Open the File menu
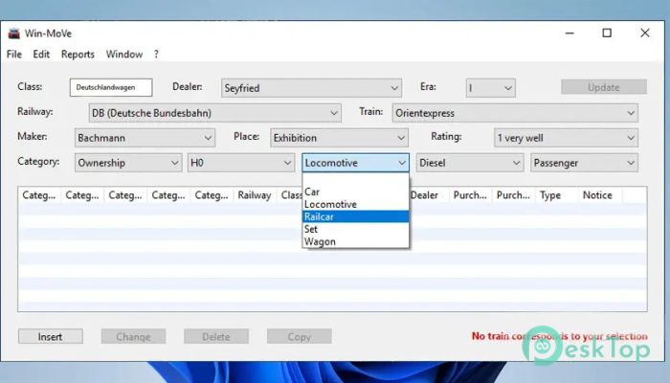Screen dimensions: 670x383 coord(14,55)
